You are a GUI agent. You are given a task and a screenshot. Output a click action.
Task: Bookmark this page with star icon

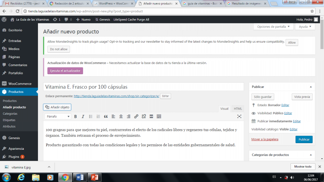[x=312, y=11]
